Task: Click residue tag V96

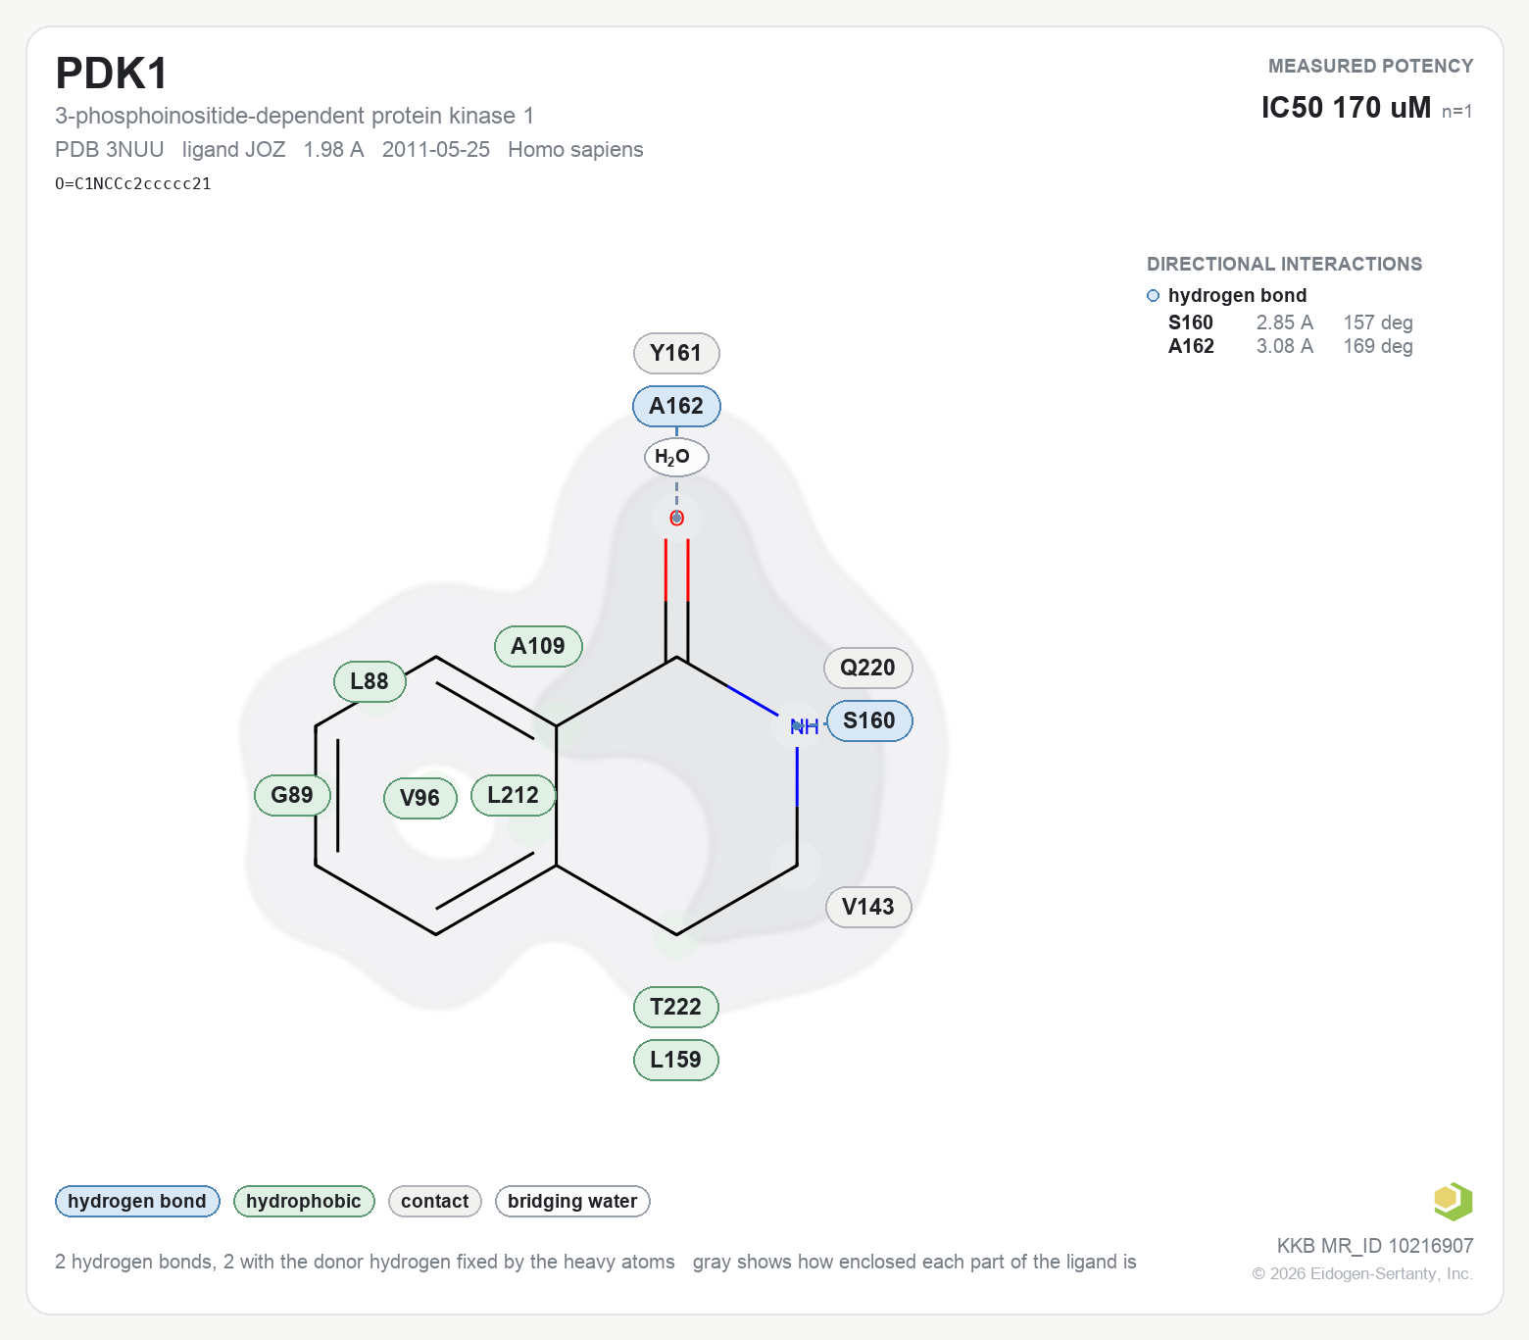Action: [419, 798]
